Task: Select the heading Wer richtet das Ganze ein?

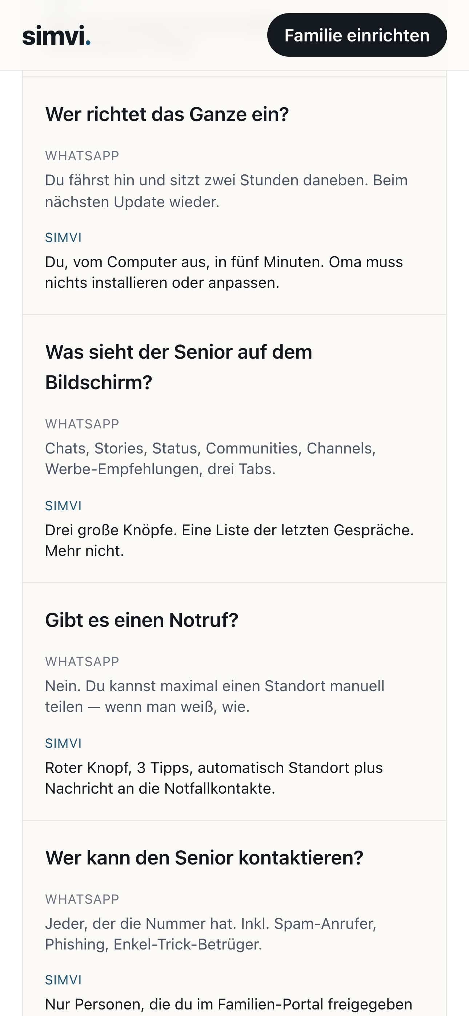Action: point(167,114)
